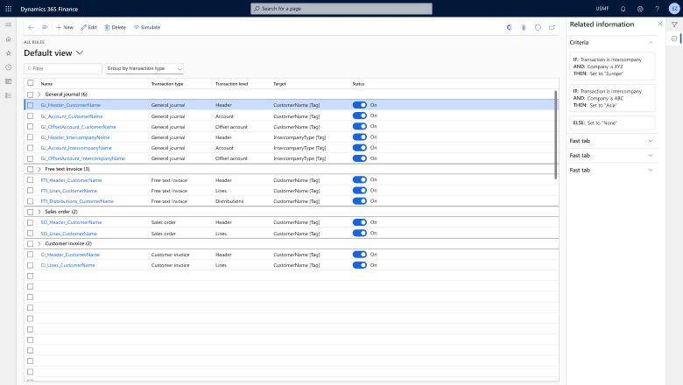Click the refresh icon in toolbar

[x=538, y=27]
